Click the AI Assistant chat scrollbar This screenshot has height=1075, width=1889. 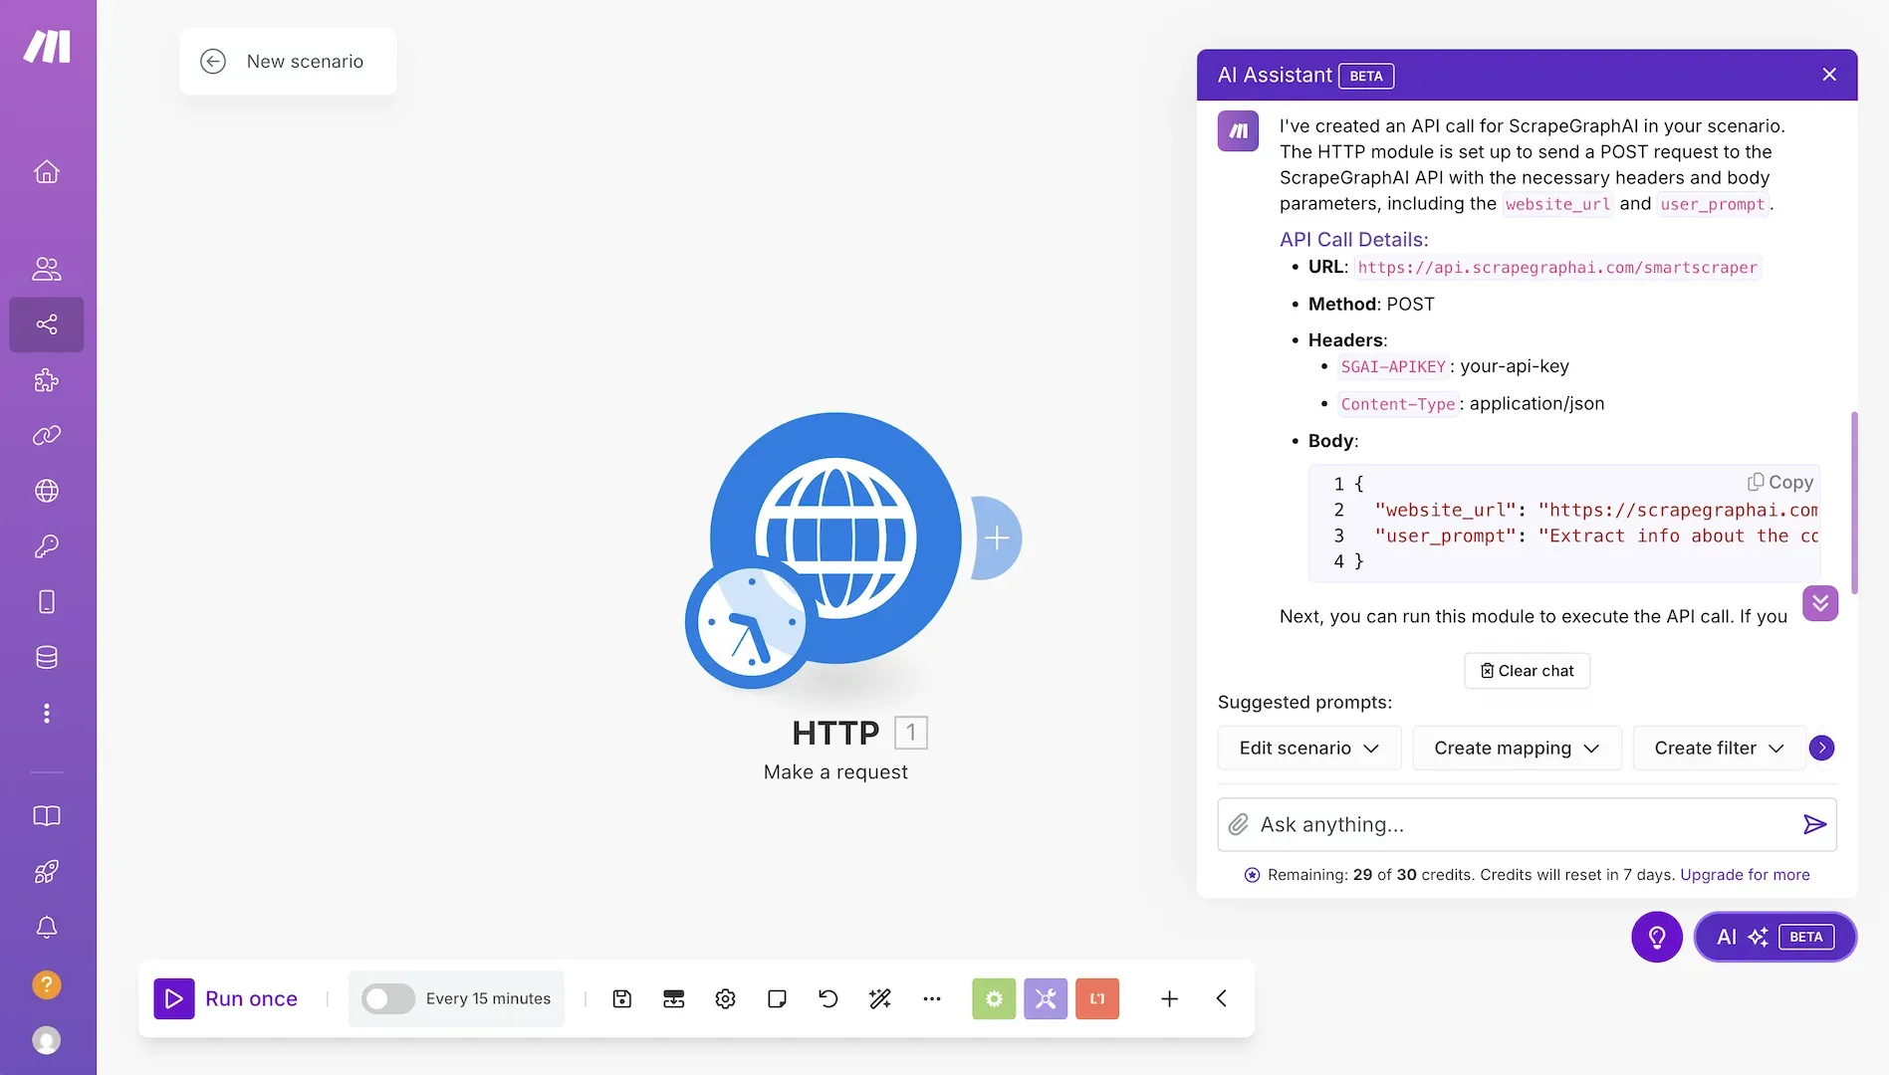1854,502
